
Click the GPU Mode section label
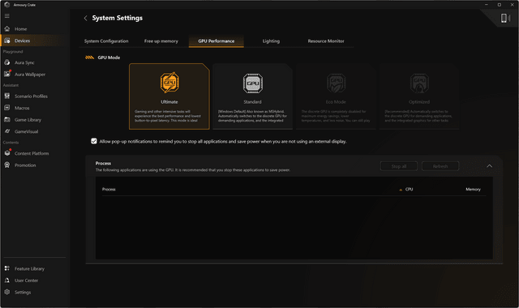tap(109, 58)
